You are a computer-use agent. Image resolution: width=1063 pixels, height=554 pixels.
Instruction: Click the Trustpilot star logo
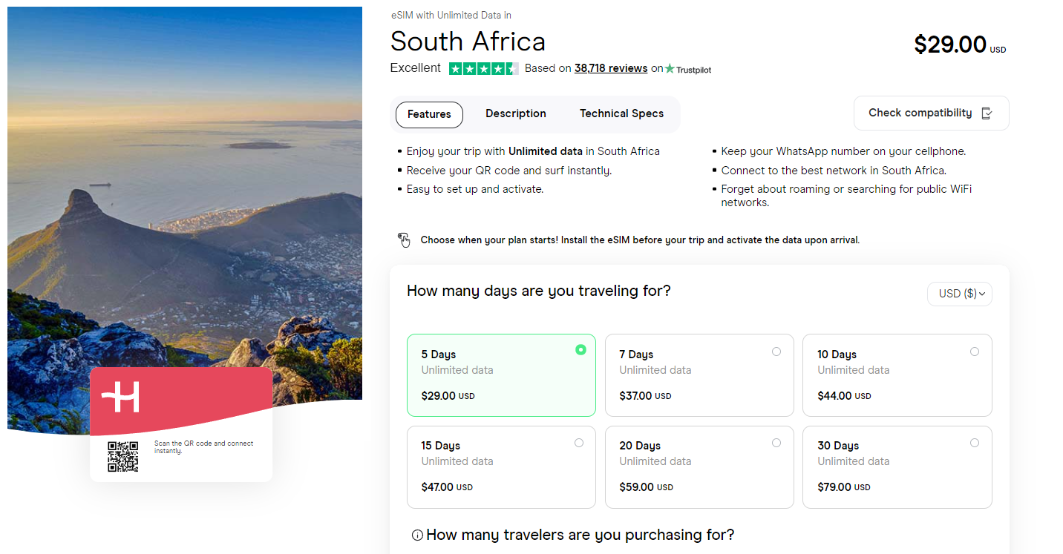[x=693, y=68]
